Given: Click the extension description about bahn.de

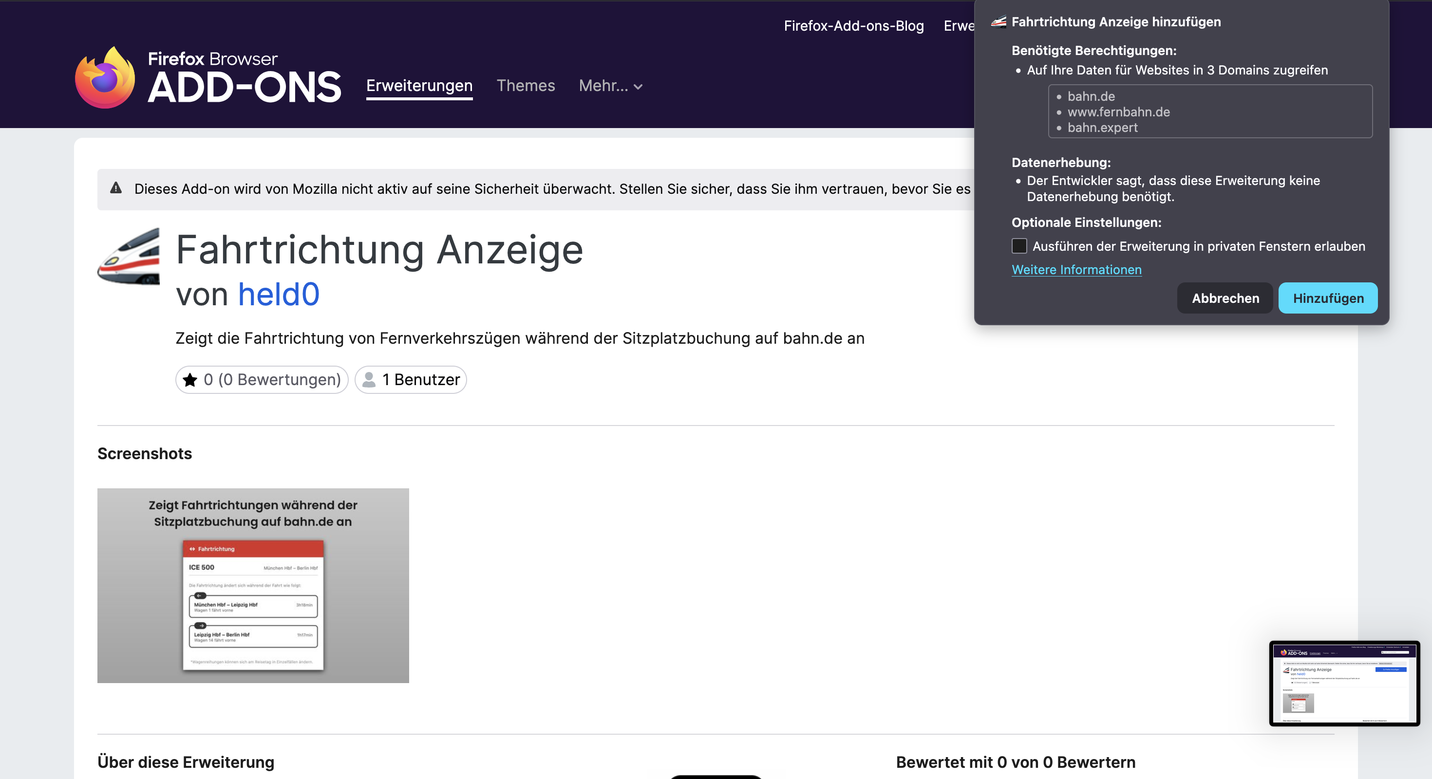Looking at the screenshot, I should [x=520, y=338].
